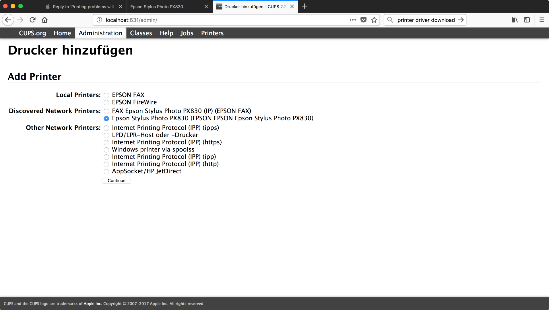Go to the CUPS Home page
This screenshot has height=310, width=549.
62,33
